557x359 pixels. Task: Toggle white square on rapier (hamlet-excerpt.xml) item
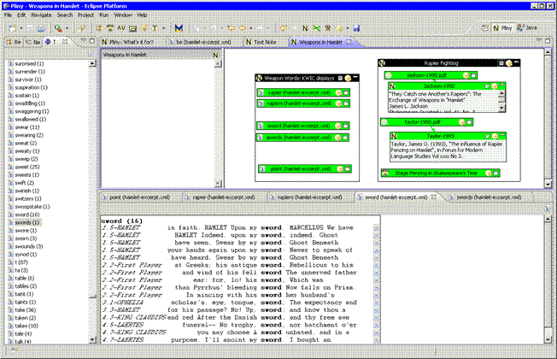tap(346, 93)
